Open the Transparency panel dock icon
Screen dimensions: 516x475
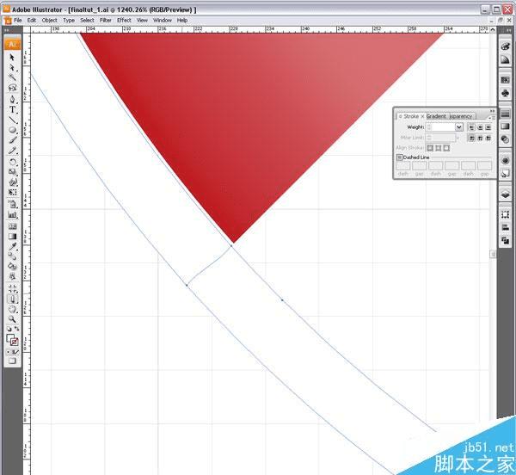coord(505,139)
